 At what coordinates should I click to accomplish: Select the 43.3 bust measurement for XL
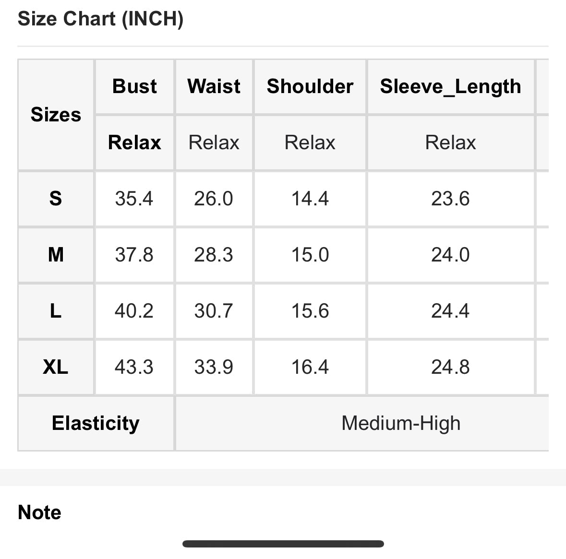[x=134, y=367]
